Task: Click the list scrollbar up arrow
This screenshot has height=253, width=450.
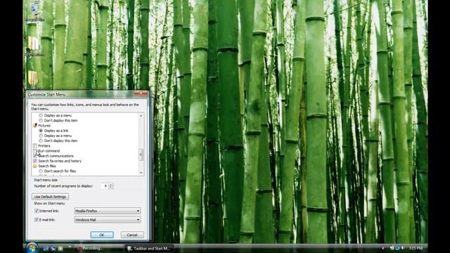Action: pos(141,115)
